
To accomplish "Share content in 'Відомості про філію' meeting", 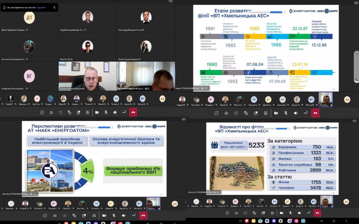I will click(x=245, y=213).
